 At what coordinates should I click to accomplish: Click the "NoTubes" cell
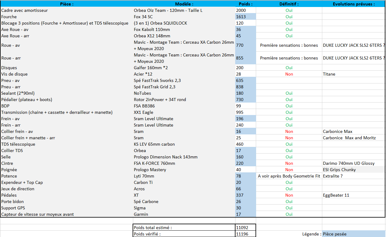[x=184, y=93]
